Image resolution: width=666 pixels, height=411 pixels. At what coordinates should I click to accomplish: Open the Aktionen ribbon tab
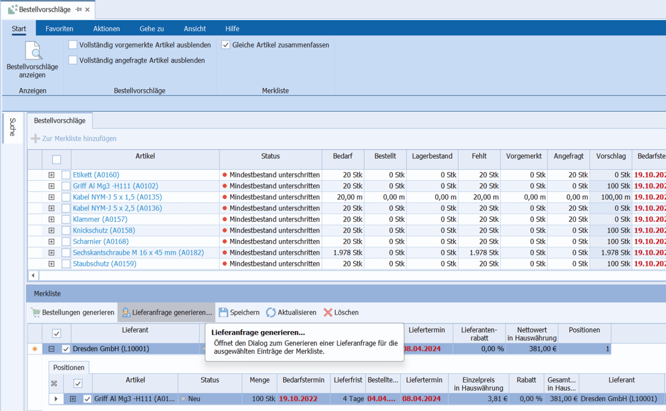pos(106,29)
